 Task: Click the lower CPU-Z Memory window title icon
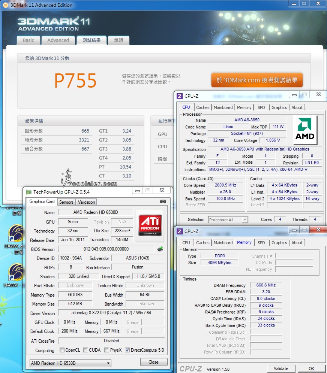(x=180, y=231)
